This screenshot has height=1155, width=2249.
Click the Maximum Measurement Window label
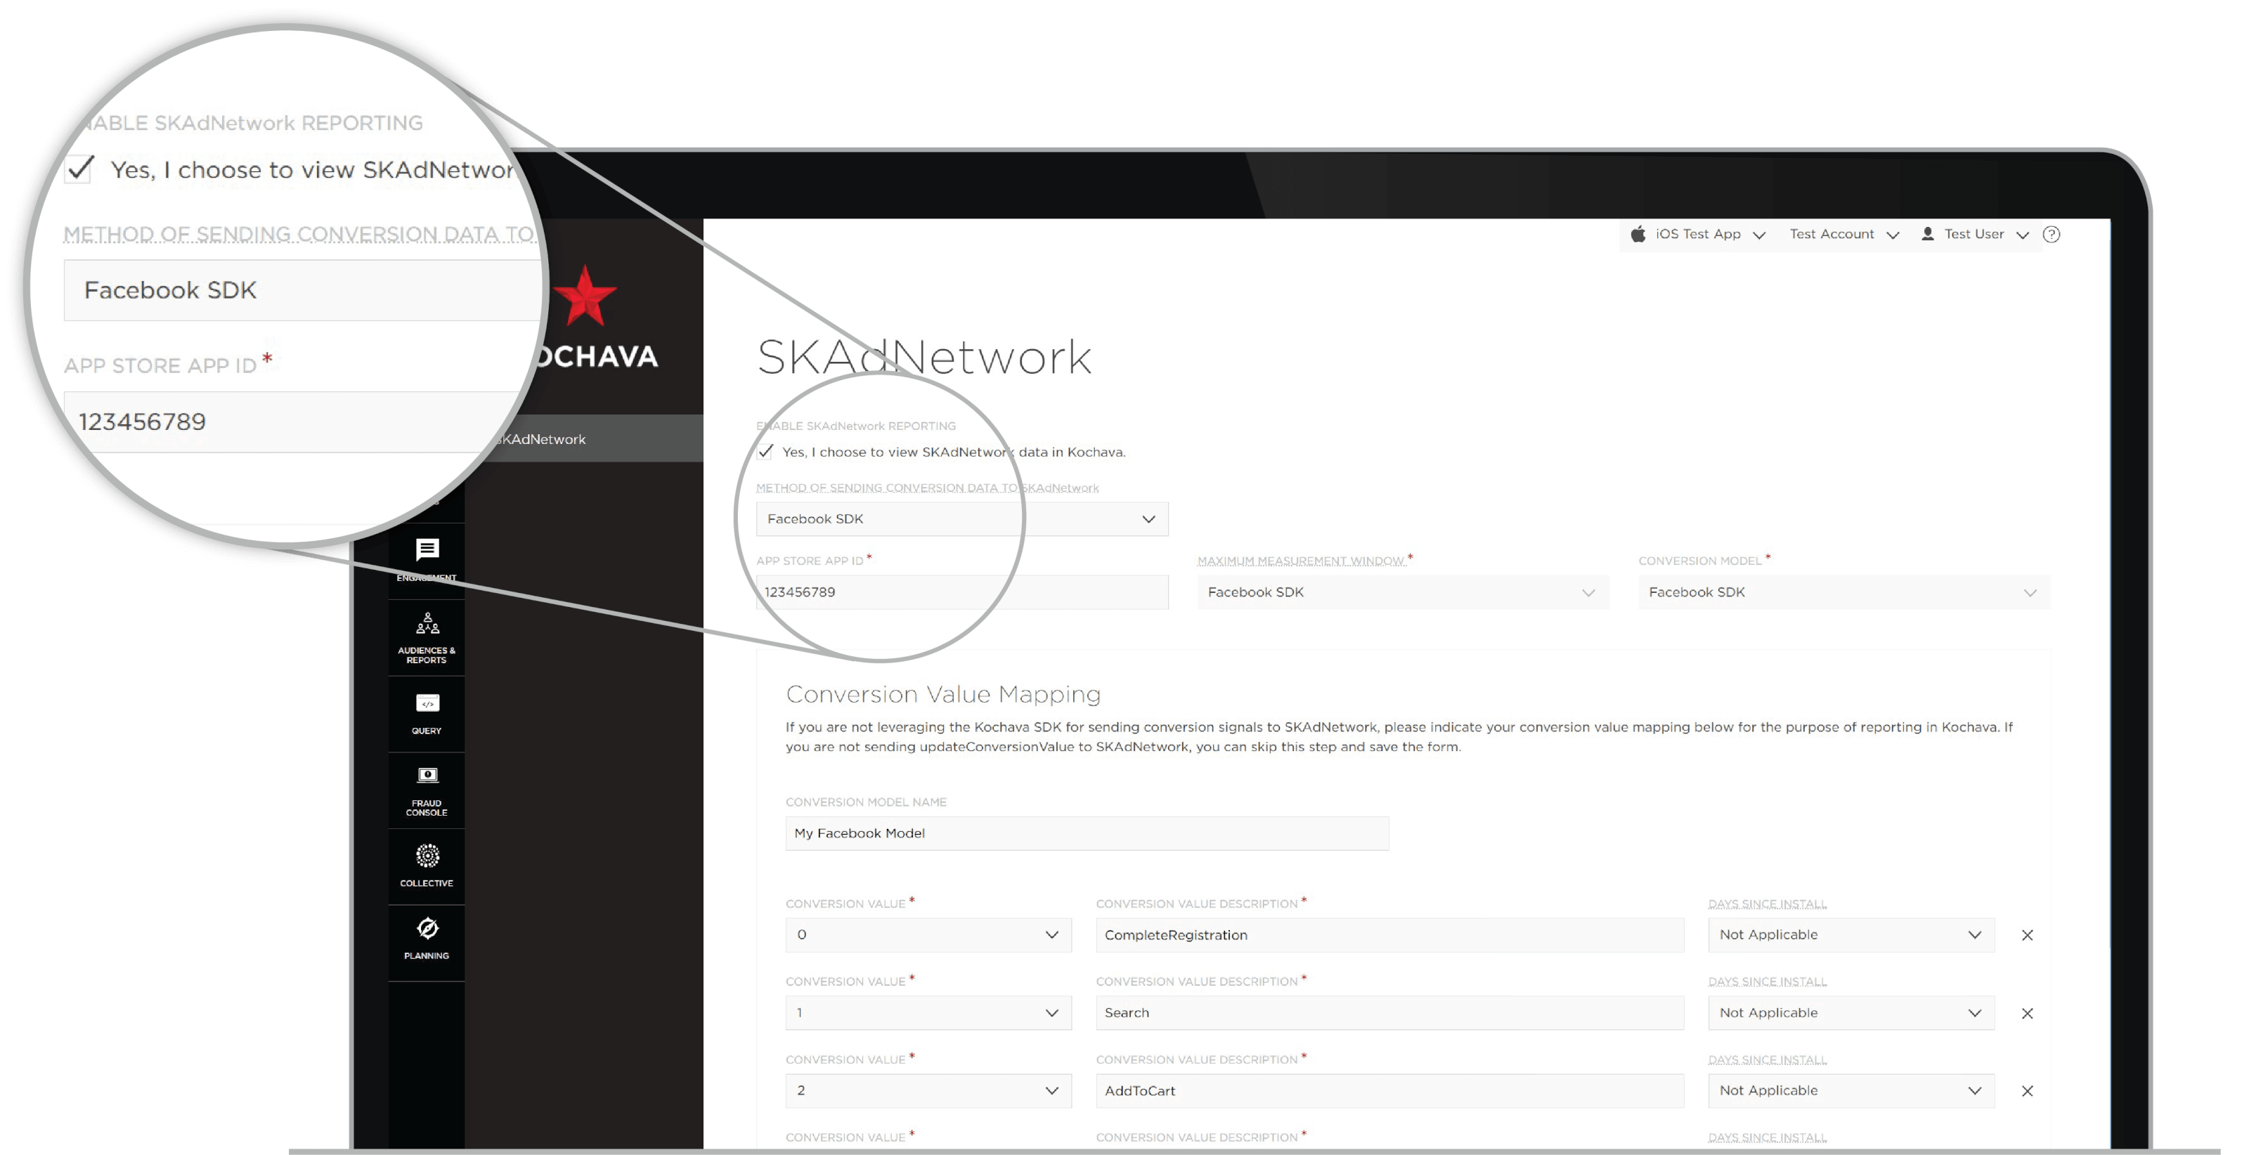coord(1301,561)
